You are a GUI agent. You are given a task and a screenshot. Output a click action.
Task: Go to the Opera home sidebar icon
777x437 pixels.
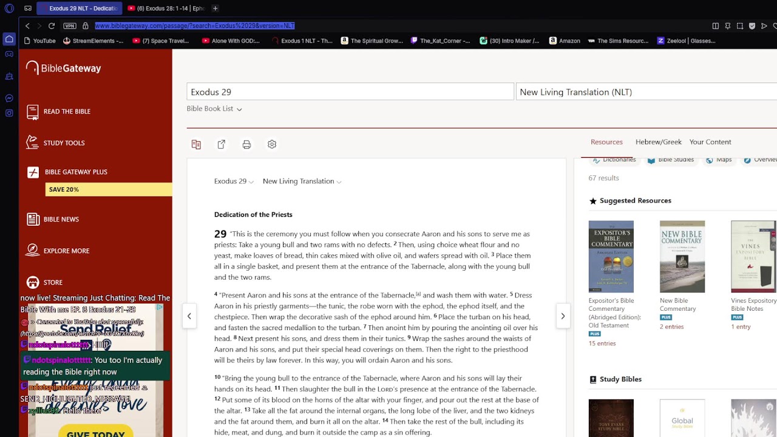(9, 39)
